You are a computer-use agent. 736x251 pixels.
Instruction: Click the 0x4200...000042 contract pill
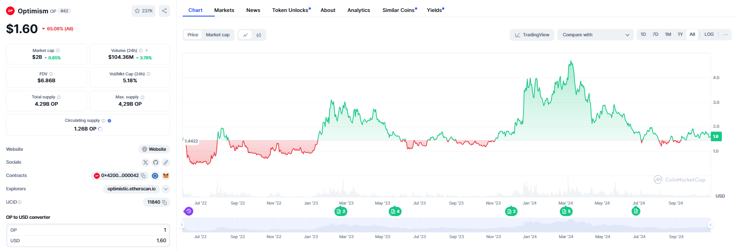click(x=120, y=176)
